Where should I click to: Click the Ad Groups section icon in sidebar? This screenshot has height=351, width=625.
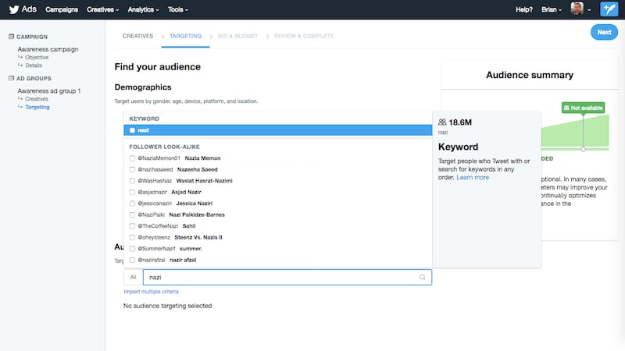[11, 79]
